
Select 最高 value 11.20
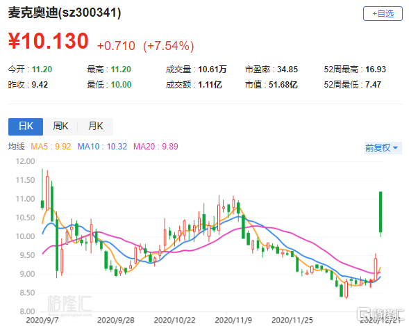click(x=121, y=70)
